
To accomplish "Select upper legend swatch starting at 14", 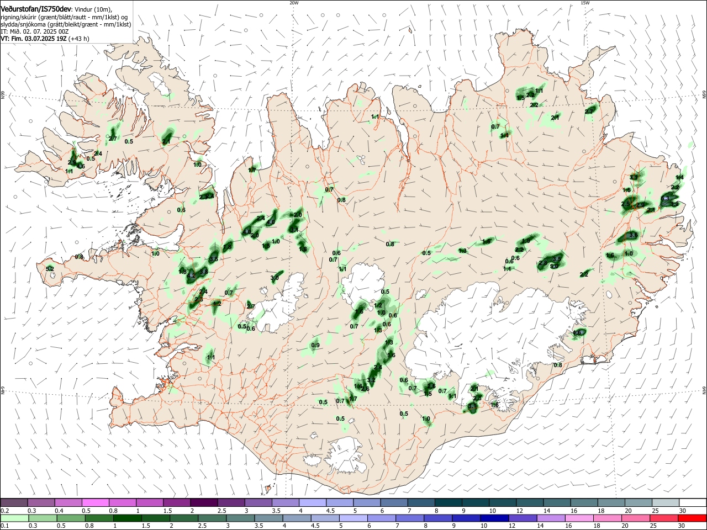I will pyautogui.click(x=557, y=502).
